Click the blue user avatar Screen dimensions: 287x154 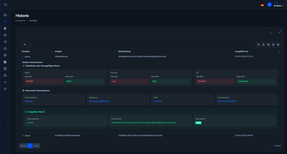pos(269,4)
